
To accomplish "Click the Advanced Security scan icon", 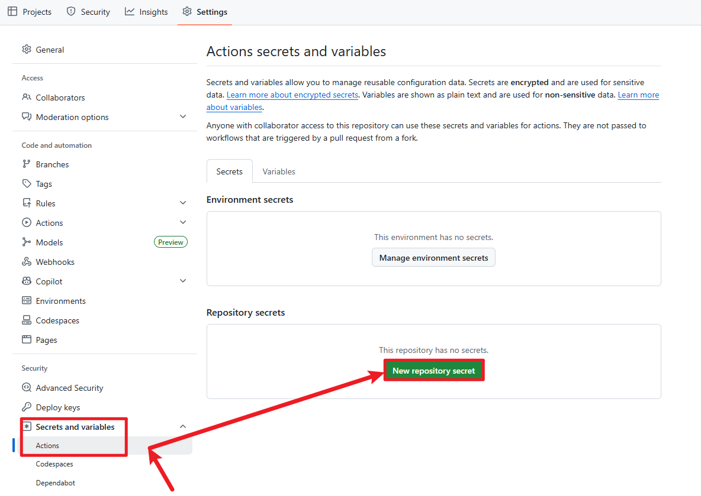I will pyautogui.click(x=27, y=387).
